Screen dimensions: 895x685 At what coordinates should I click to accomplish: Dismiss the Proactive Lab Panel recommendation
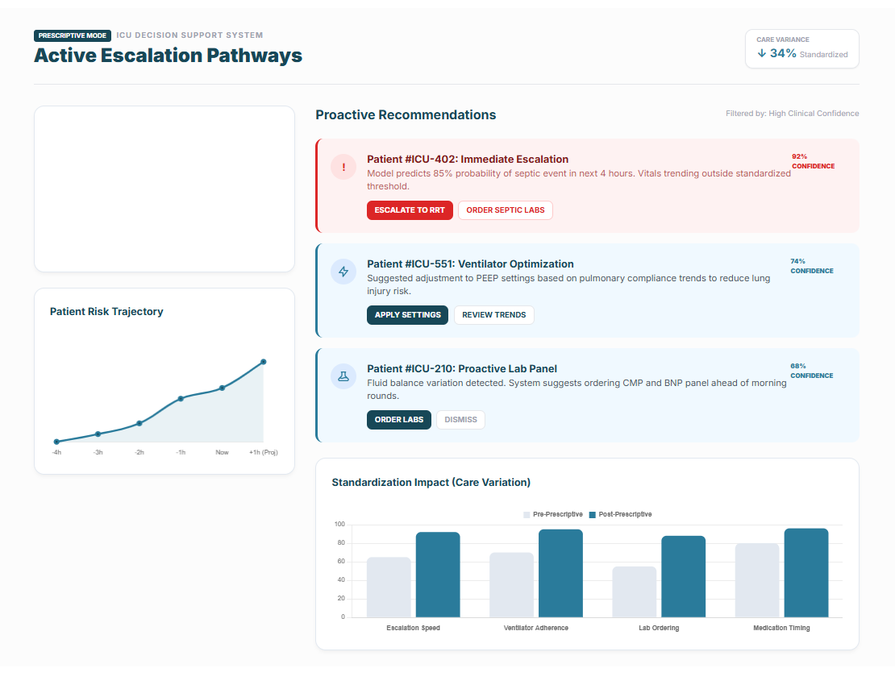pos(460,420)
